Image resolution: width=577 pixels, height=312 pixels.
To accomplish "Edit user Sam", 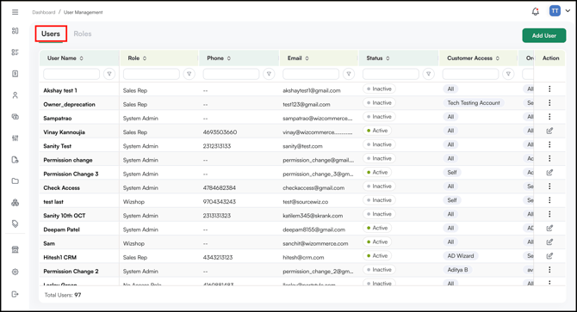I will [549, 242].
